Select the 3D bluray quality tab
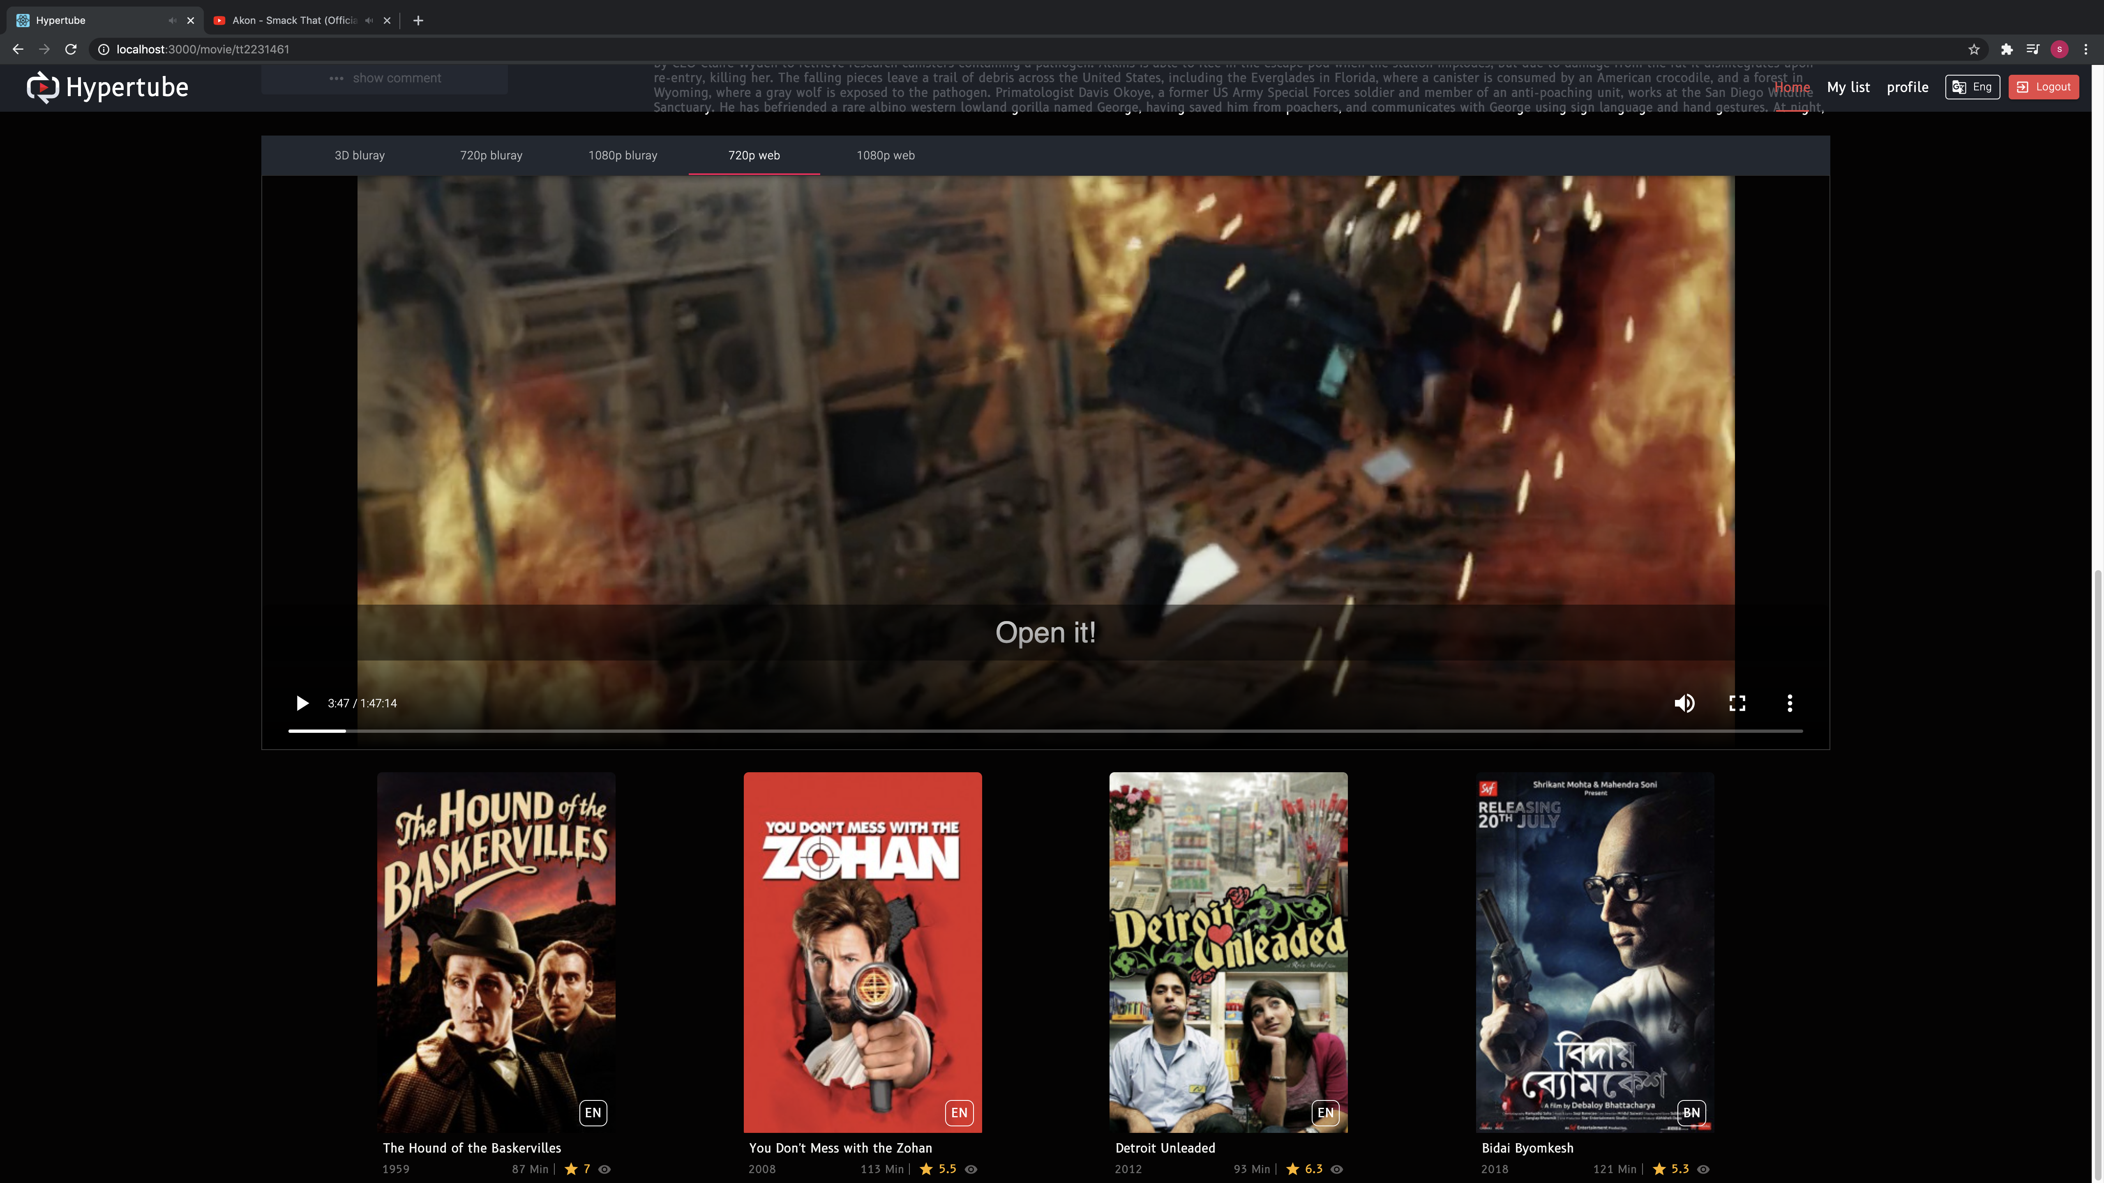This screenshot has height=1183, width=2104. tap(360, 155)
